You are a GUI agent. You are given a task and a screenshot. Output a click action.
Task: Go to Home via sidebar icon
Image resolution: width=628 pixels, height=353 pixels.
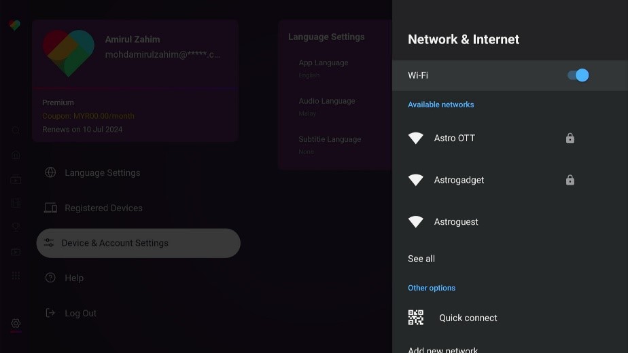pyautogui.click(x=16, y=155)
